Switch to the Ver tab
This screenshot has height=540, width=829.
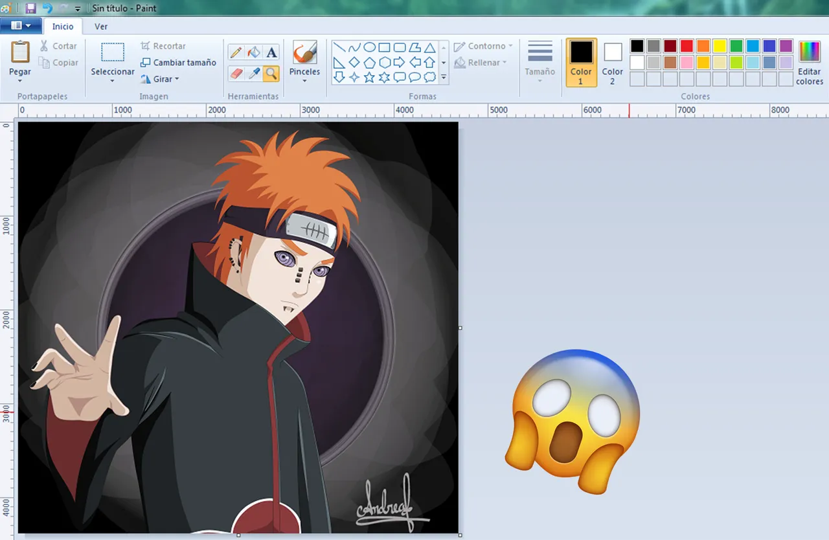pos(101,27)
